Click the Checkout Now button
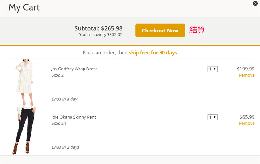The width and height of the screenshot is (260, 164). pos(160,31)
